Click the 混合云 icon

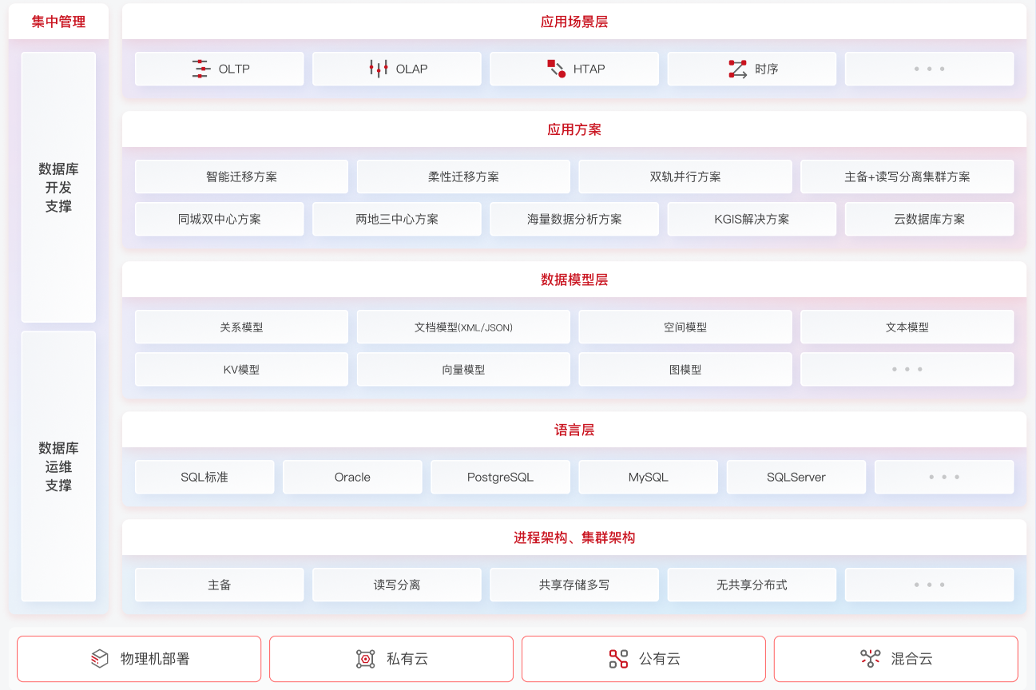pos(870,659)
